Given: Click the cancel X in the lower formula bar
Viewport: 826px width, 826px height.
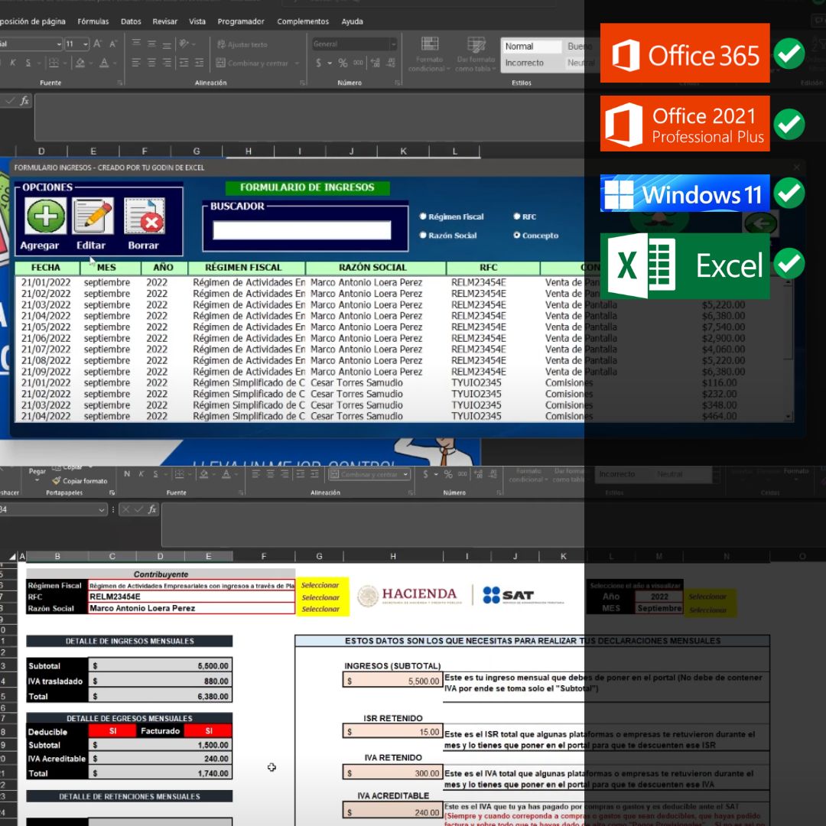Looking at the screenshot, I should pos(125,509).
